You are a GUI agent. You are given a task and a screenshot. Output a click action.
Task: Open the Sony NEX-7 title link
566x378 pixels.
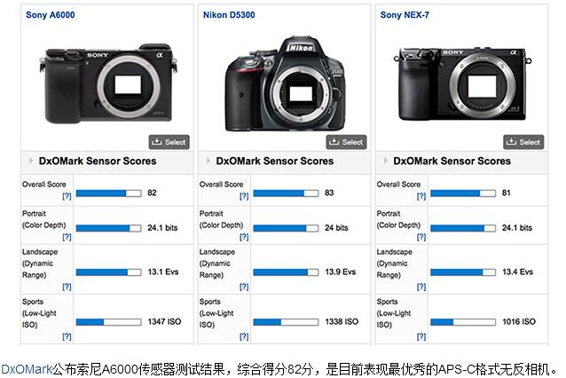pos(405,15)
